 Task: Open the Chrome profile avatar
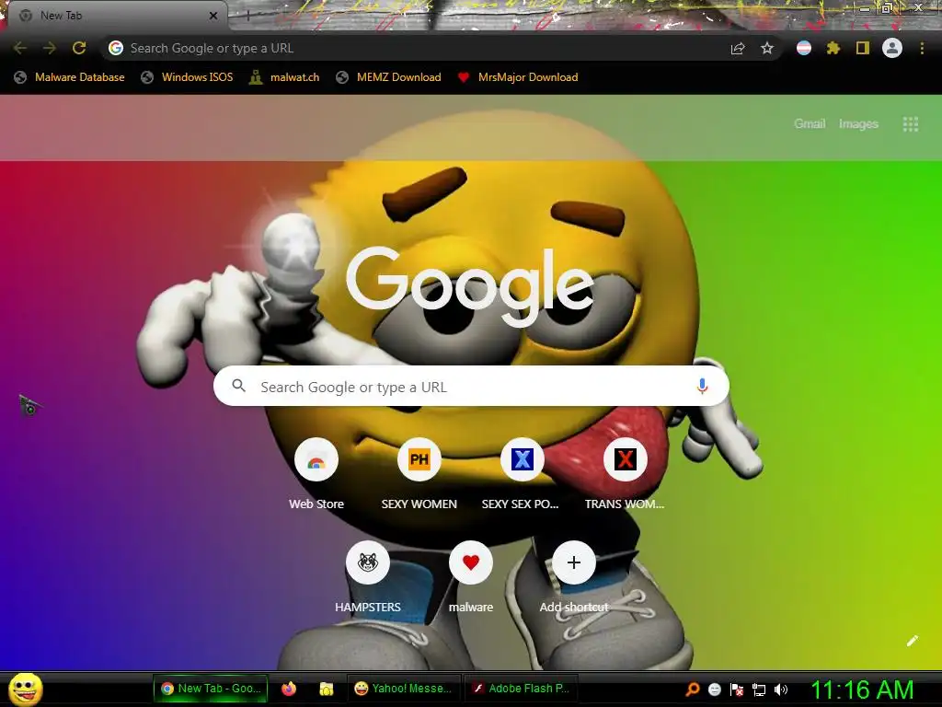coord(892,48)
